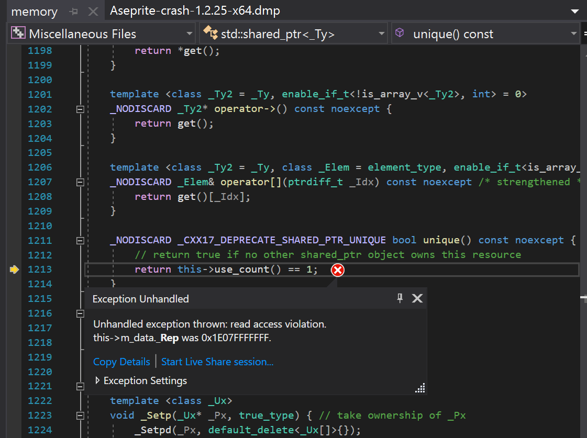Click 'template <class _Ux>' on line 1222
Screen dimensions: 587x438
click(171, 401)
